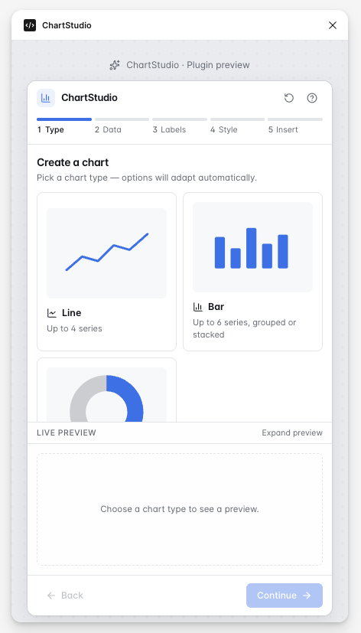Image resolution: width=361 pixels, height=633 pixels.
Task: Go to step 2 Data
Action: 122,126
